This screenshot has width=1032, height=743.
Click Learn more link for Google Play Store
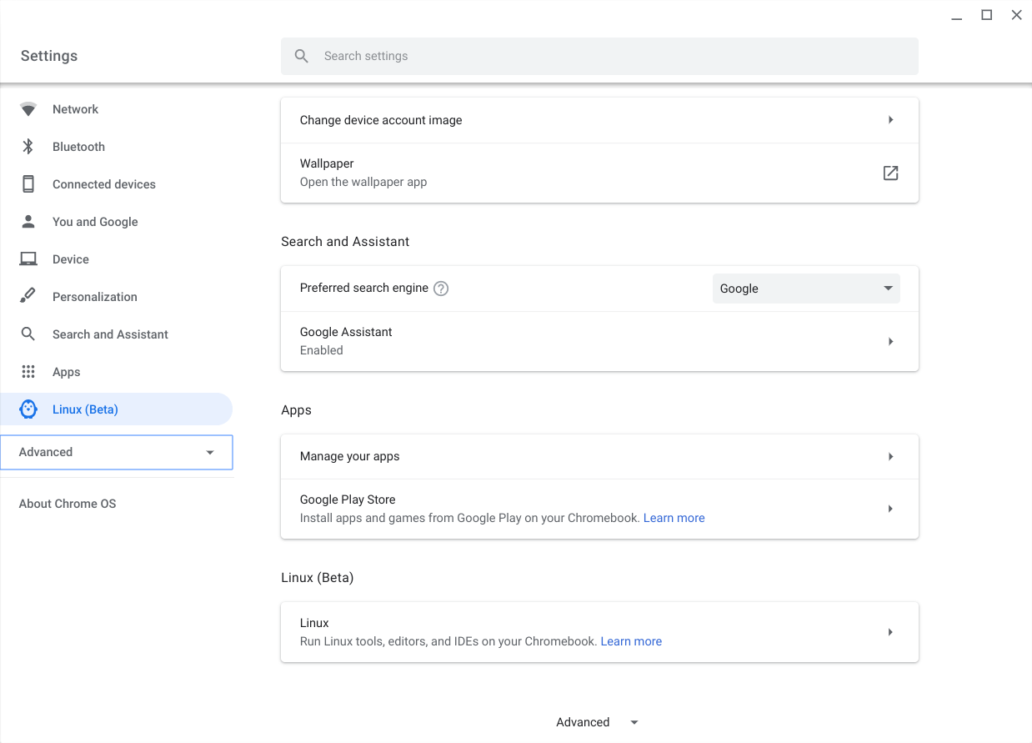tap(674, 518)
